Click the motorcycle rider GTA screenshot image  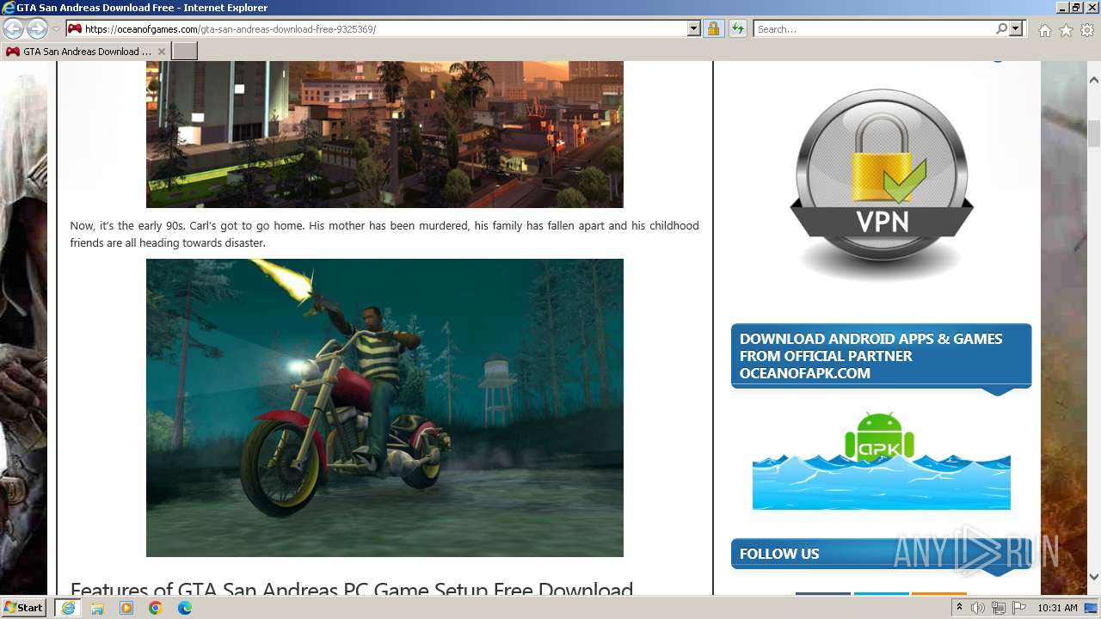(x=384, y=408)
